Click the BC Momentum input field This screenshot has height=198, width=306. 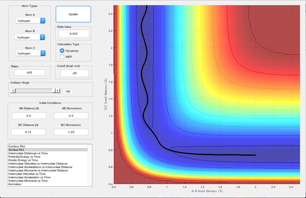[71, 132]
